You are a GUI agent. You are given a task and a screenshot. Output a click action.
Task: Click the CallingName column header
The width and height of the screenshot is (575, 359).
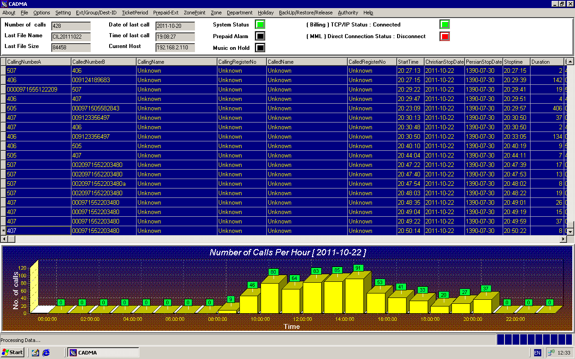pos(177,62)
